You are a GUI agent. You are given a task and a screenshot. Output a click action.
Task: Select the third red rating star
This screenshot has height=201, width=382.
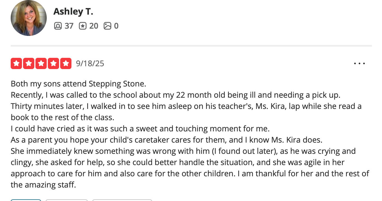point(41,63)
